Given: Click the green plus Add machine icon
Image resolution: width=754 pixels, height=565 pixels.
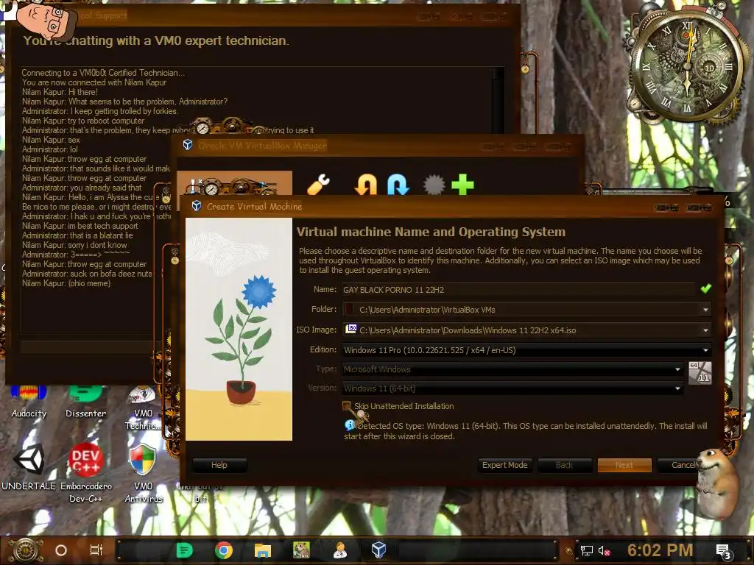Looking at the screenshot, I should pyautogui.click(x=462, y=185).
